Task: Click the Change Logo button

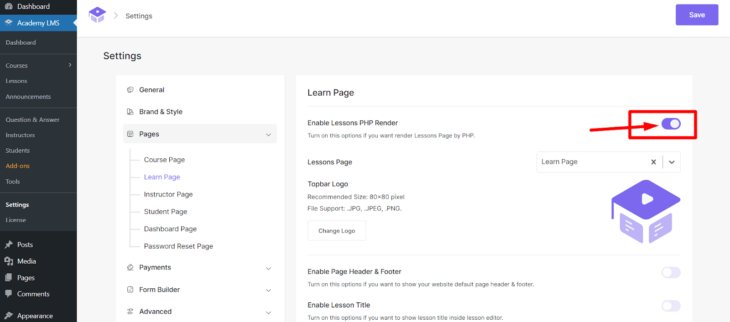Action: (337, 231)
